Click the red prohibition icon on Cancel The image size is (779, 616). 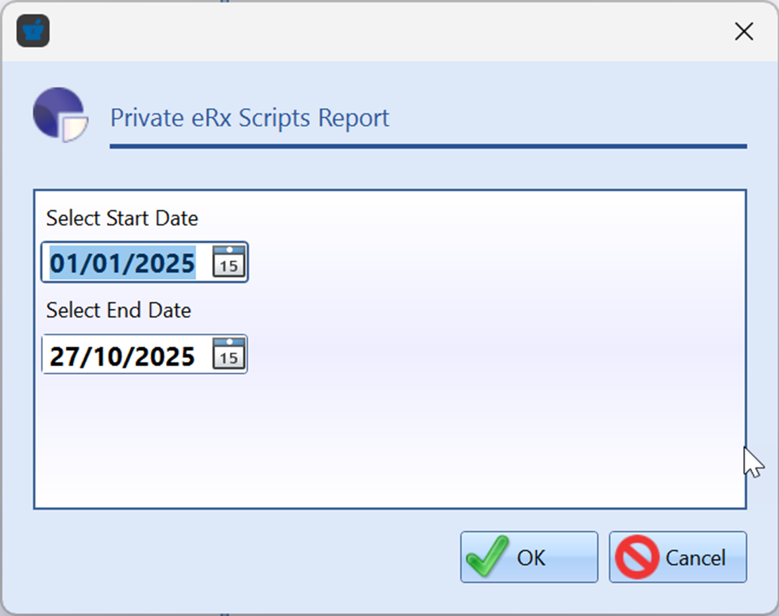(x=637, y=557)
